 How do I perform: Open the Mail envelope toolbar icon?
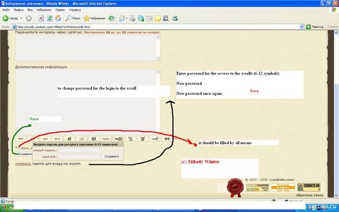pyautogui.click(x=122, y=19)
